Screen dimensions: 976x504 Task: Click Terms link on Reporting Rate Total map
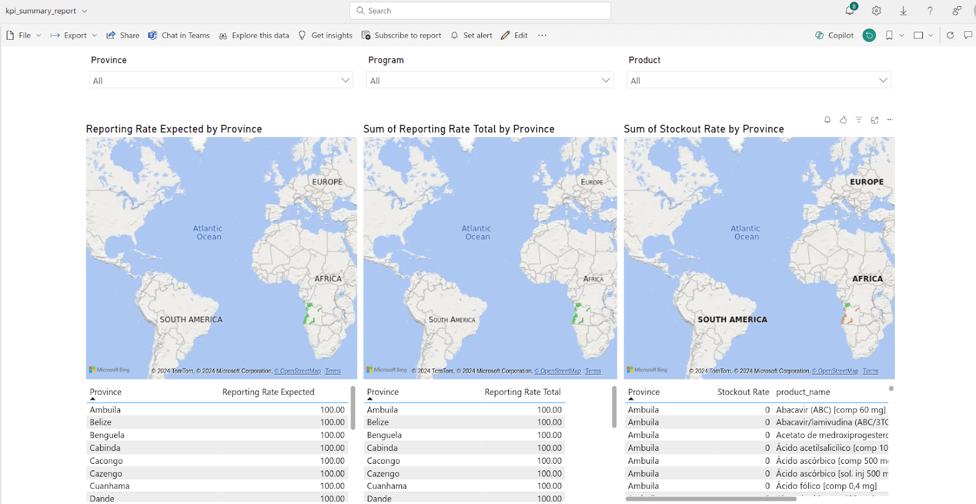tap(594, 371)
